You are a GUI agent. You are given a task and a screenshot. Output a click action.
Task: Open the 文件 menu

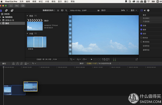pos(22,1)
